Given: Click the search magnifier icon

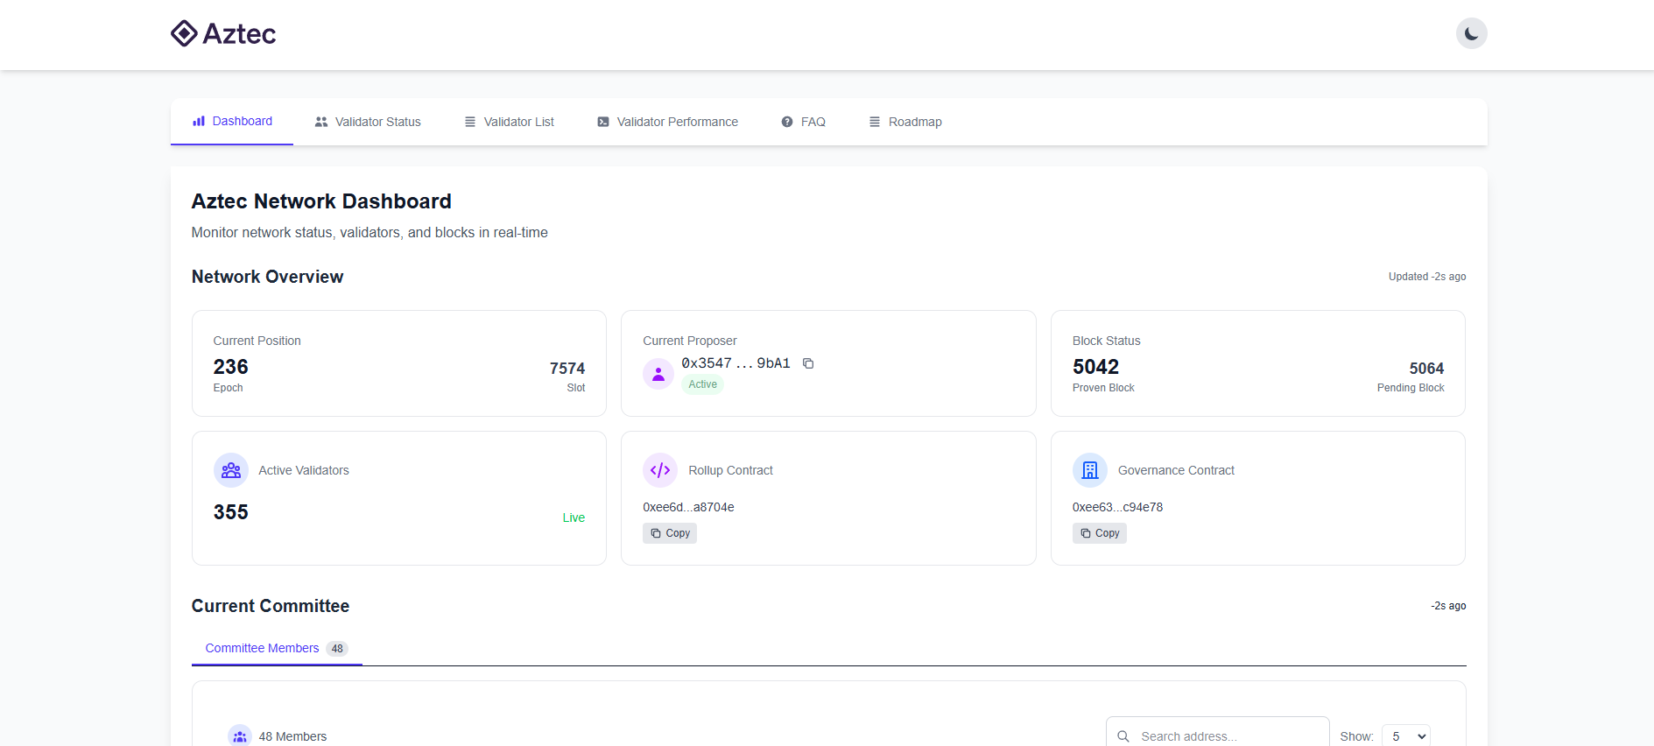Looking at the screenshot, I should click(1123, 736).
